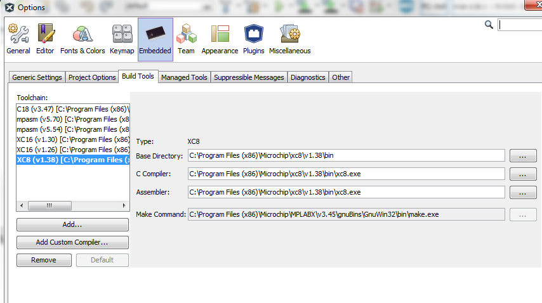Select XC16 (v1.26) toolchain entry
542x303 pixels.
point(73,150)
